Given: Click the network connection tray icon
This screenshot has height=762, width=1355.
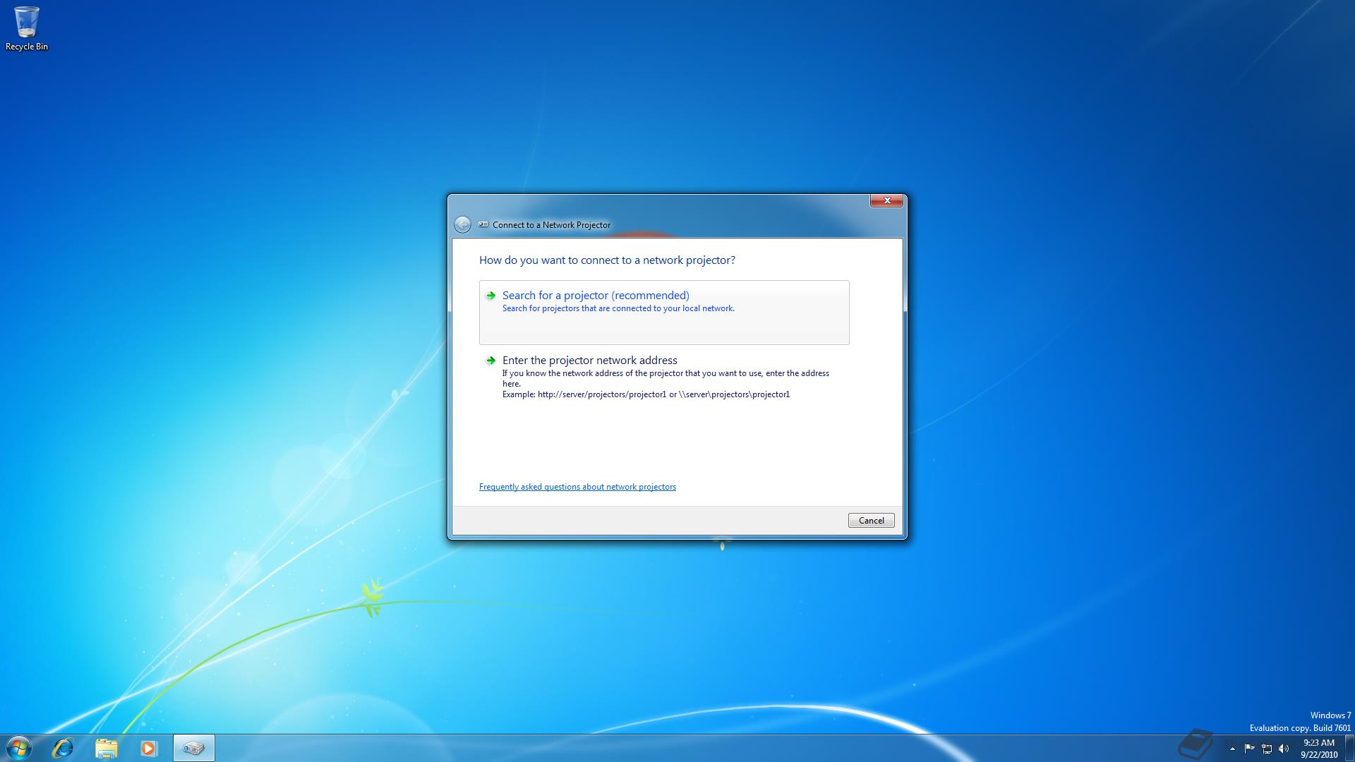Looking at the screenshot, I should 1267,749.
